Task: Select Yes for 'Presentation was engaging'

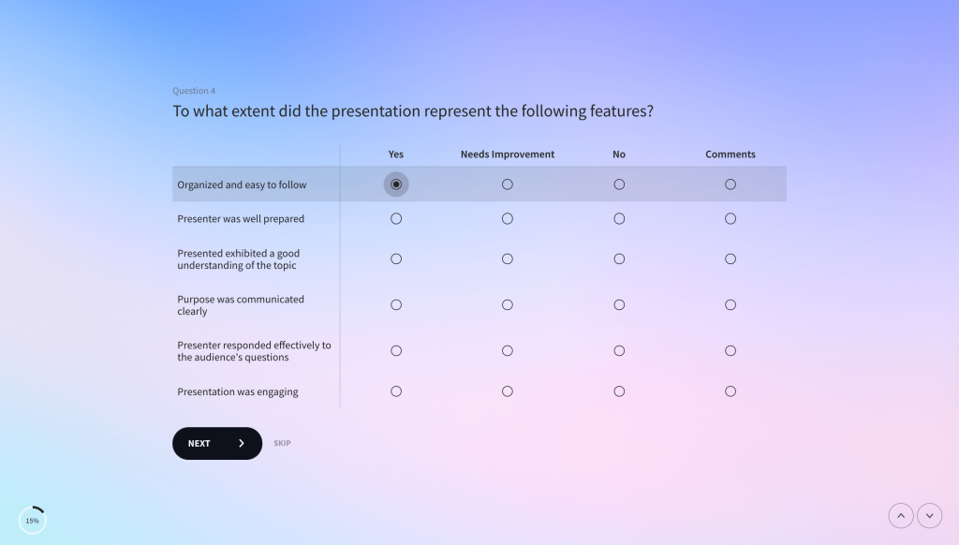Action: [396, 391]
